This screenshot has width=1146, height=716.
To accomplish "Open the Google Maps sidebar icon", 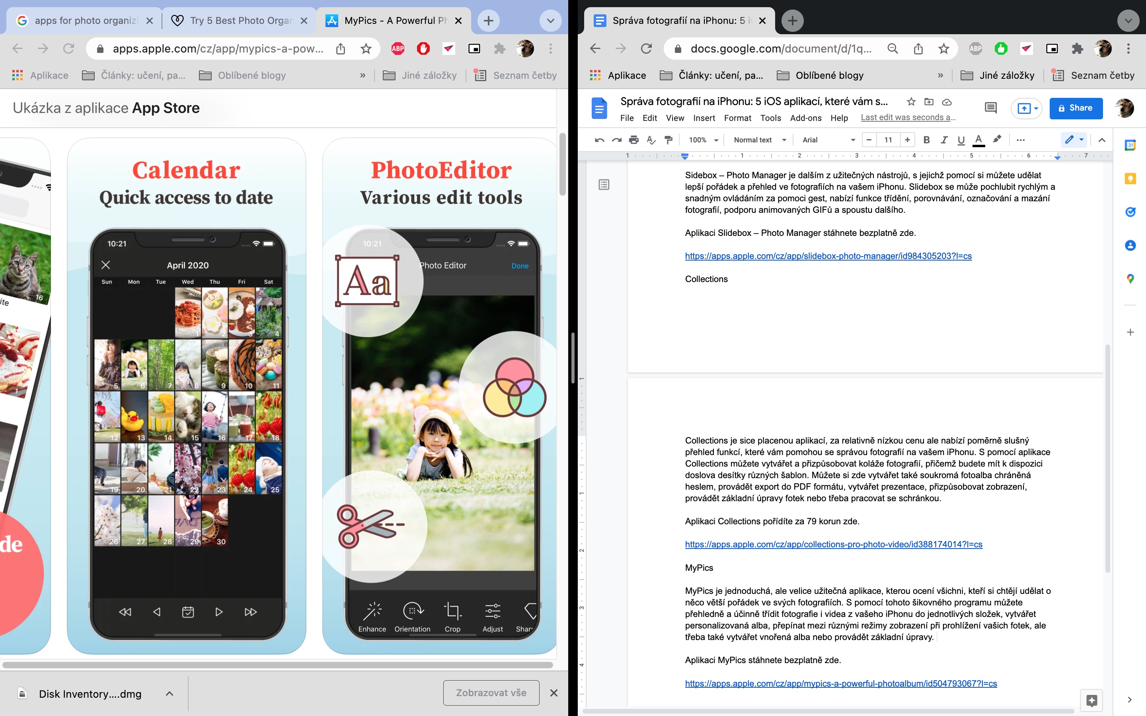I will [1130, 279].
